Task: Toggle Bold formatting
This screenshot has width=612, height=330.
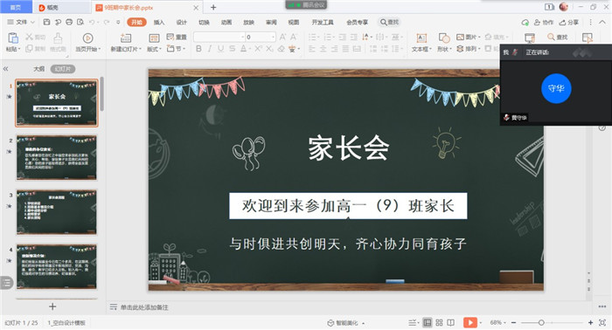Action: click(198, 49)
